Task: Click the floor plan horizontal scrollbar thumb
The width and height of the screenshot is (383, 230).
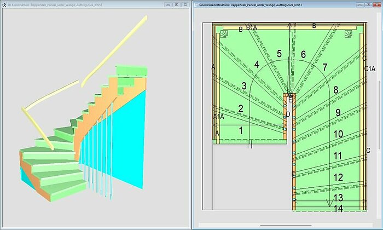Action: pyautogui.click(x=285, y=225)
